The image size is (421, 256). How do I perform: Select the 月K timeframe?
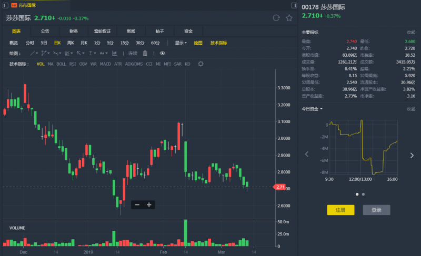84,43
